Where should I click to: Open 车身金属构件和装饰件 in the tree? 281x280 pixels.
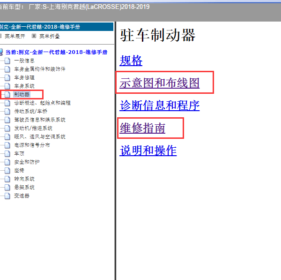tap(40, 69)
